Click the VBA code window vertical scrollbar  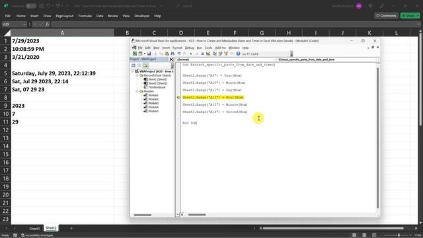click(x=377, y=138)
